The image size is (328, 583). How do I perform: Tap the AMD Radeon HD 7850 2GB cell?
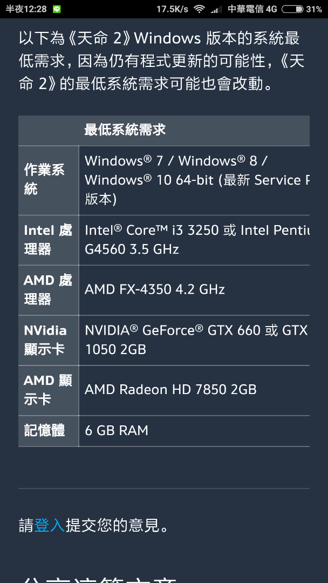click(x=194, y=391)
